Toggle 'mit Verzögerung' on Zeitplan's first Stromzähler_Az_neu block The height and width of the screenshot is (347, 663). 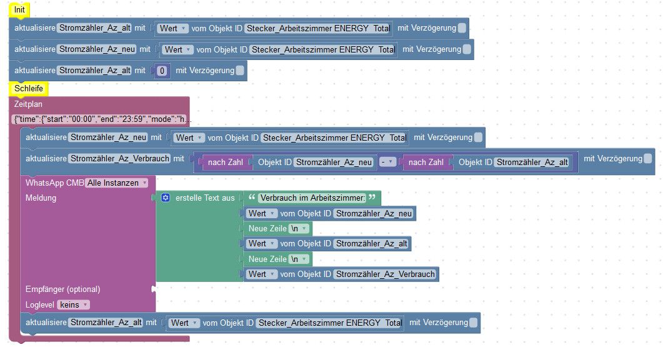pyautogui.click(x=478, y=138)
